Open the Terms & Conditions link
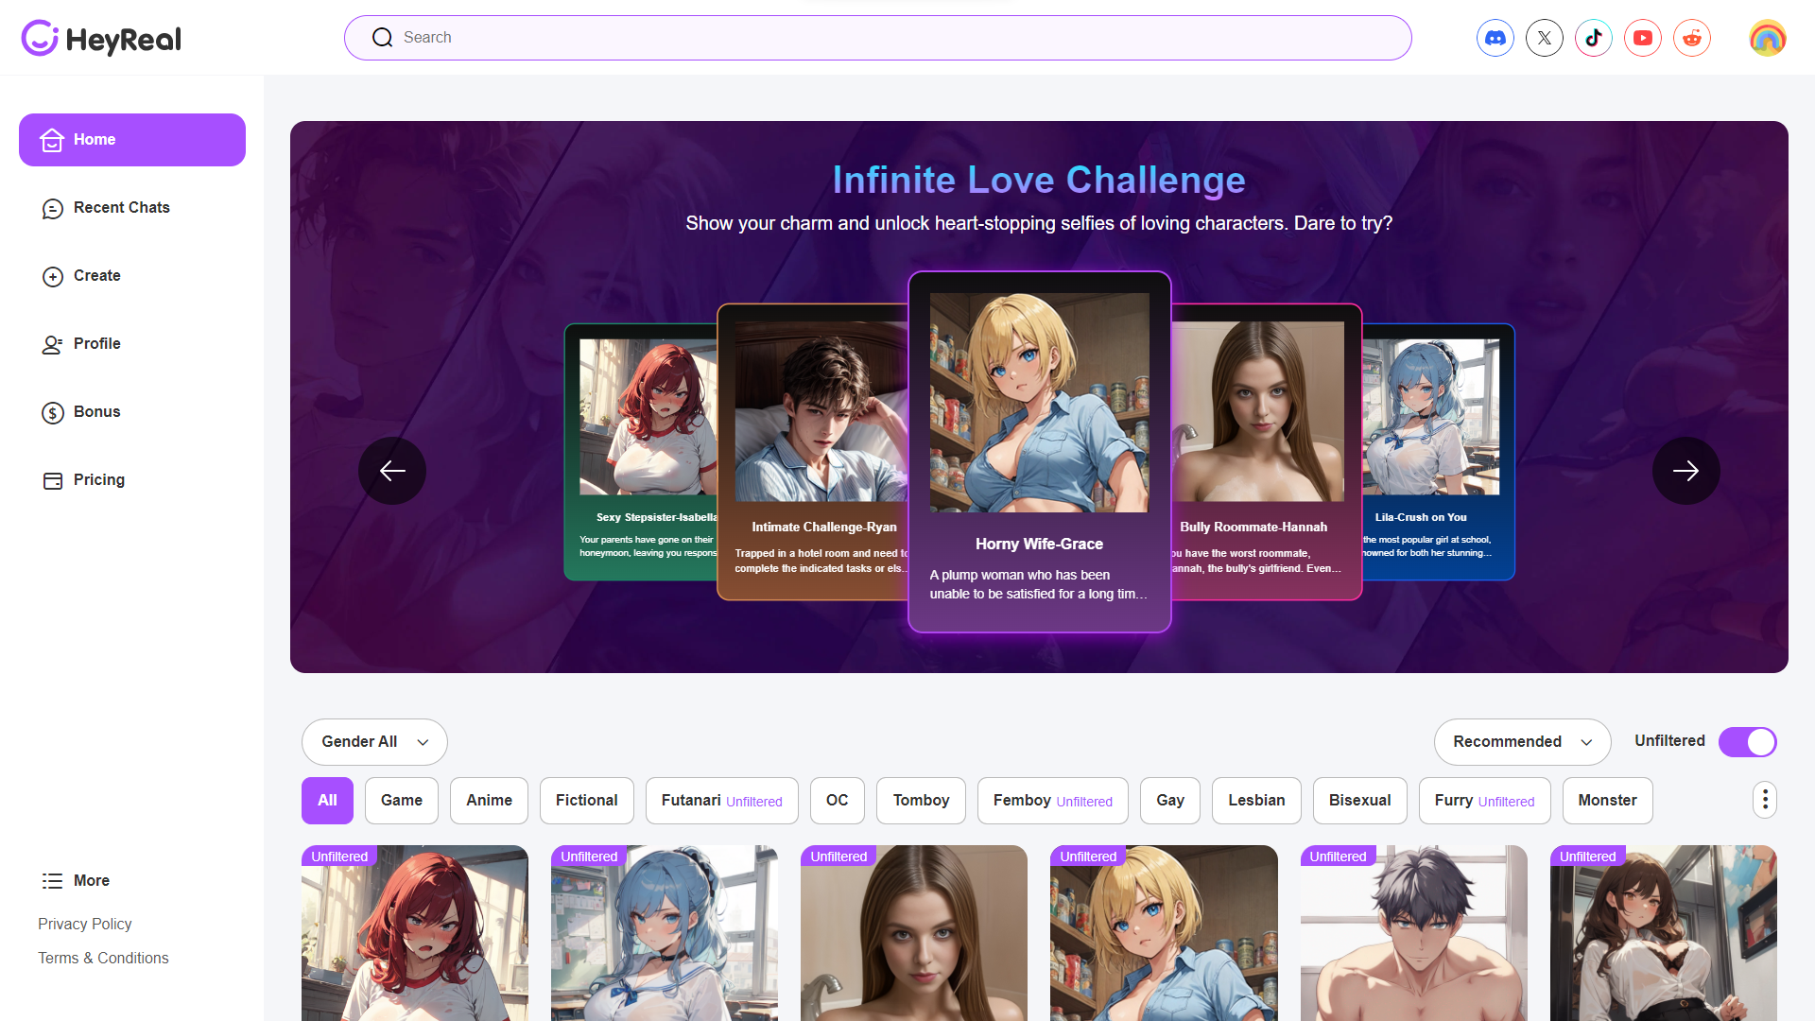The image size is (1815, 1021). pos(103,959)
